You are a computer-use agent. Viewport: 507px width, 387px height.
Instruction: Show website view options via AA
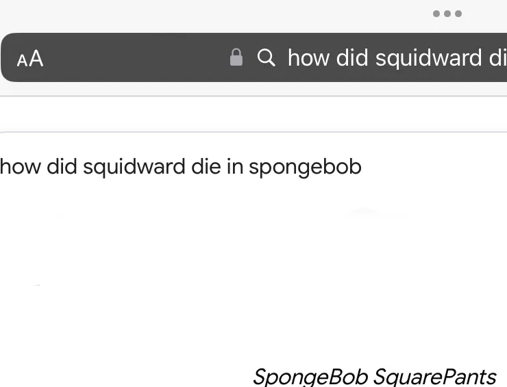coord(30,59)
